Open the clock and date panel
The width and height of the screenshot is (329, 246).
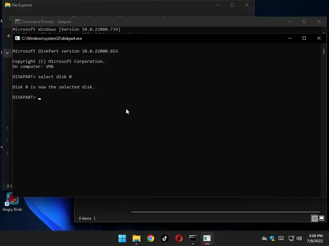315,238
